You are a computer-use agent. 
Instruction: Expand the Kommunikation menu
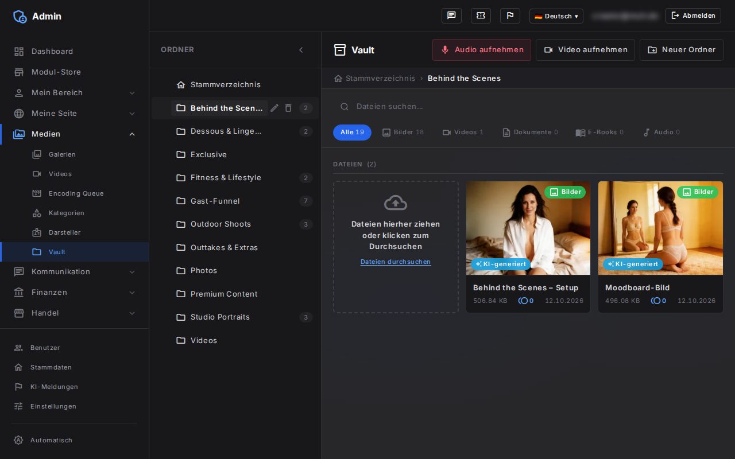coord(75,271)
